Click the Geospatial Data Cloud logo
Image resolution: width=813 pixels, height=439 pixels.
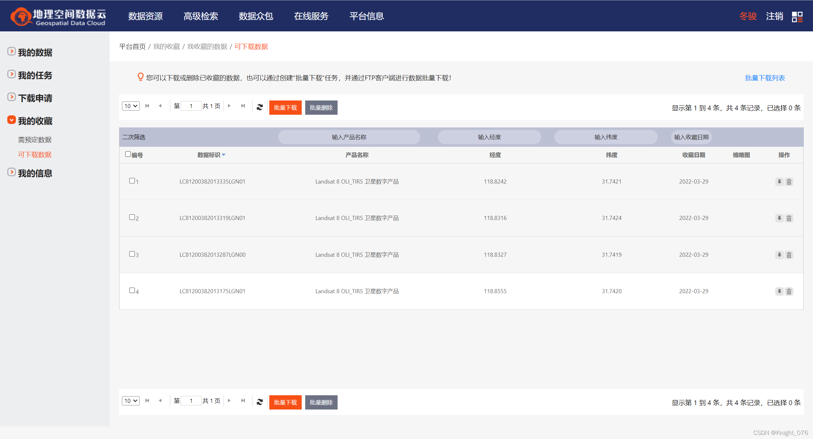tap(58, 16)
